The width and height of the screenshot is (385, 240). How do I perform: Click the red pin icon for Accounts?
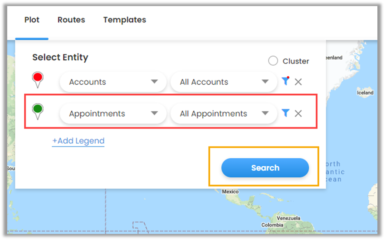(x=38, y=79)
